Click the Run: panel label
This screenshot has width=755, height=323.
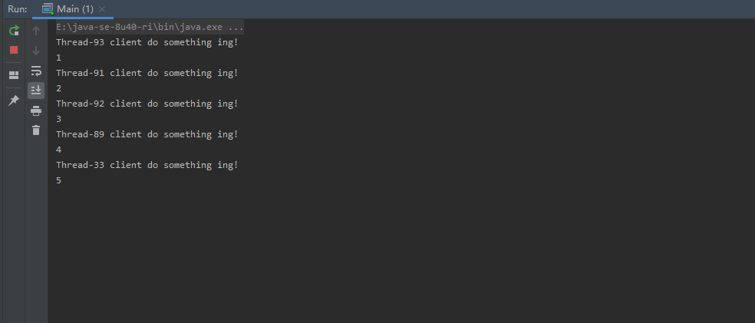coord(18,9)
